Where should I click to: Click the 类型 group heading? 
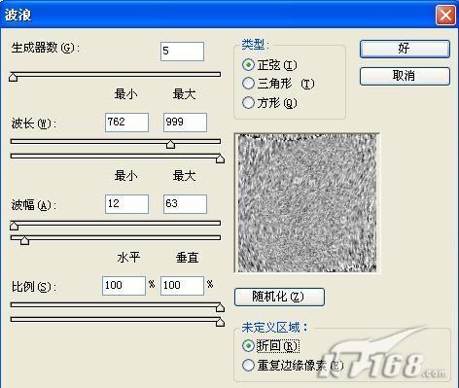pyautogui.click(x=255, y=45)
